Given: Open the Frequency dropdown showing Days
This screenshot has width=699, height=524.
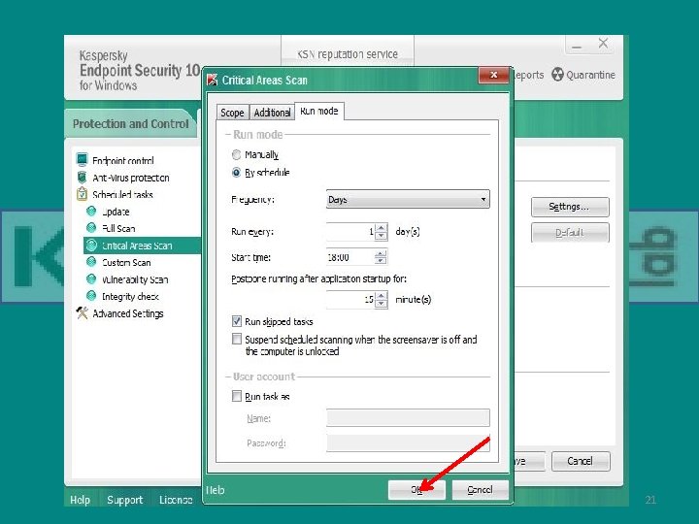Looking at the screenshot, I should [x=408, y=199].
